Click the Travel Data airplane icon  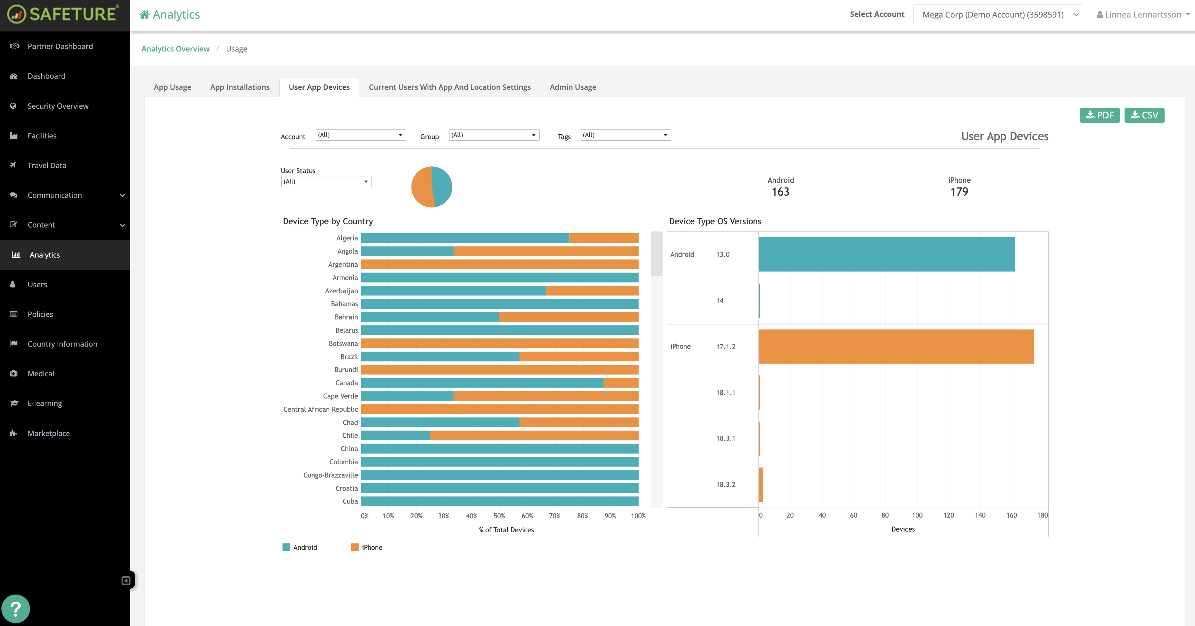click(14, 165)
